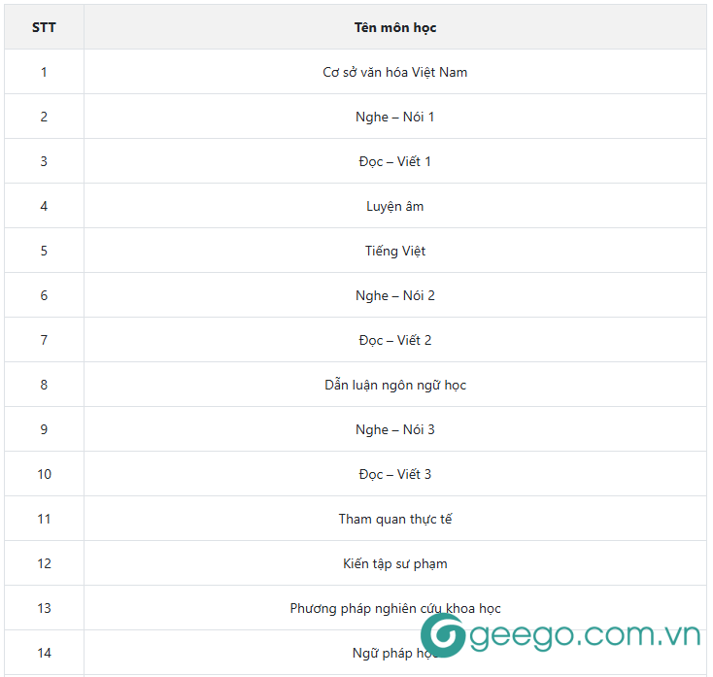Click the Nghe – Nói 1 row
Screen dimensions: 713x677
tap(395, 117)
